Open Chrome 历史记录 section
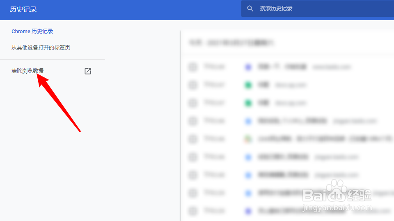This screenshot has width=394, height=221. tap(32, 32)
